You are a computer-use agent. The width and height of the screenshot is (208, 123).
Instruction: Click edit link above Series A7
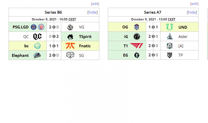[x=194, y=4]
